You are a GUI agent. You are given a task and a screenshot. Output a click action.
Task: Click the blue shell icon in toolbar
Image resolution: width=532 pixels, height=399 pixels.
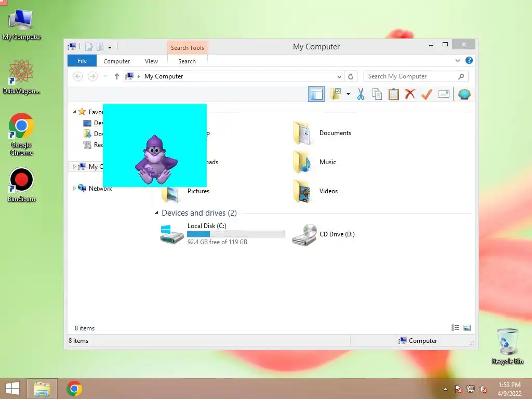point(464,94)
